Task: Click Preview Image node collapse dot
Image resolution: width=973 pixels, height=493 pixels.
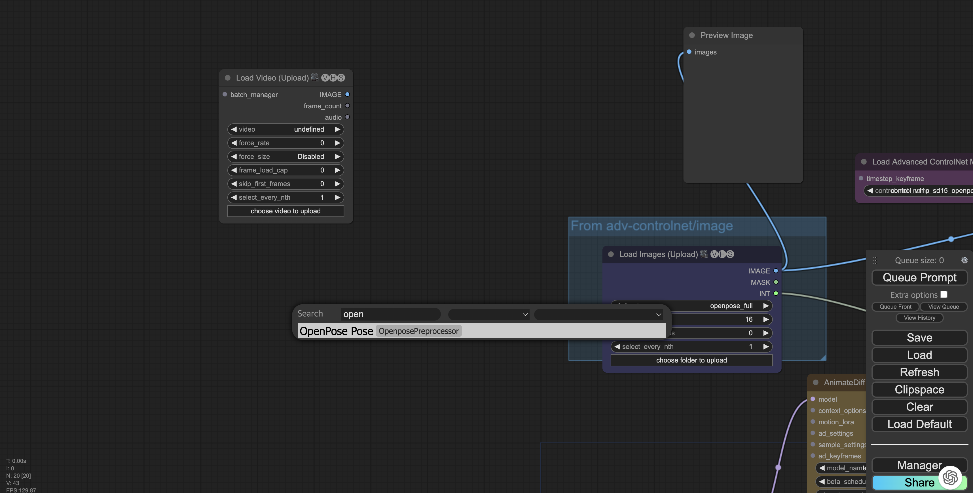Action: [x=692, y=35]
